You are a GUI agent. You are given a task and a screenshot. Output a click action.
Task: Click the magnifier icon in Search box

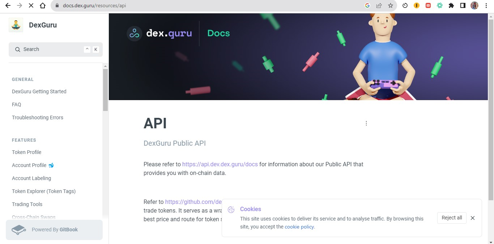click(17, 50)
